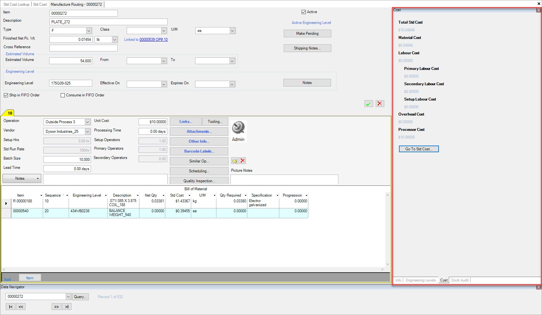Toggle Ship in FIFO Order checkbox
The image size is (542, 315).
tap(6, 95)
